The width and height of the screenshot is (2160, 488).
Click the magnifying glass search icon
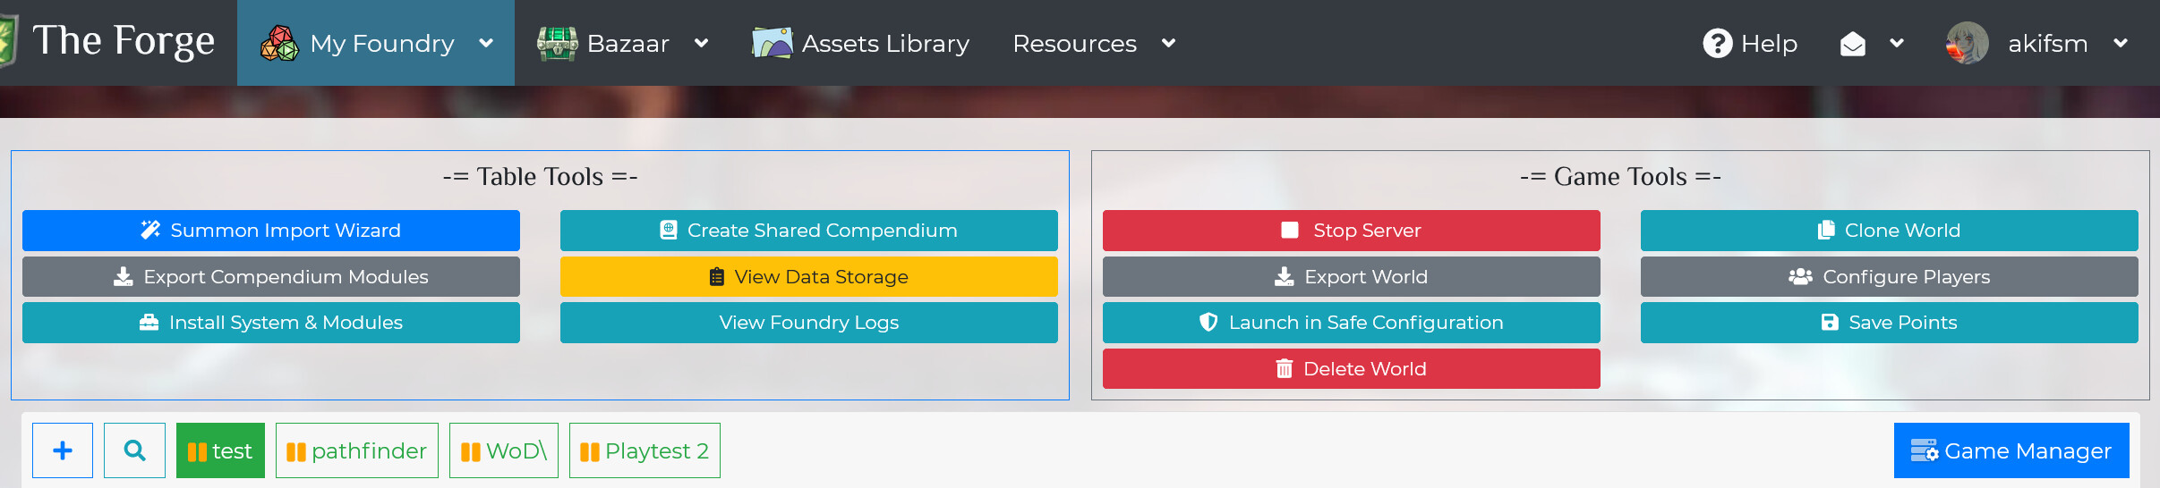click(134, 450)
